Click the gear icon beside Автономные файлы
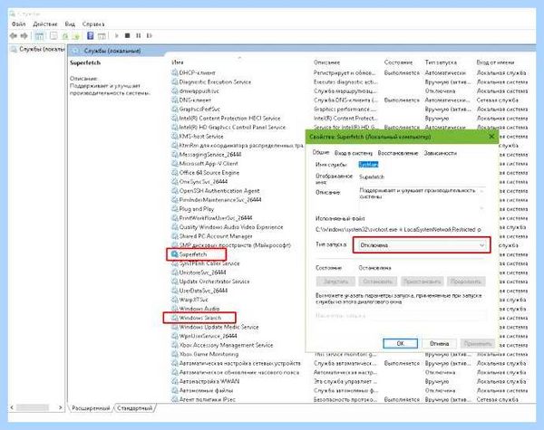544x430 pixels. pyautogui.click(x=175, y=390)
